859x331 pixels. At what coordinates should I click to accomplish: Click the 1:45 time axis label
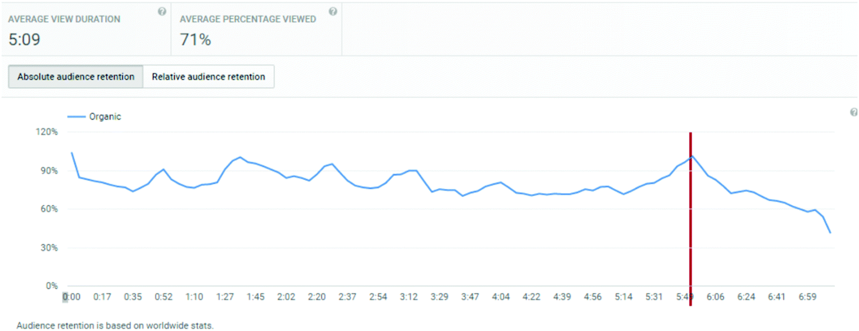click(x=255, y=297)
